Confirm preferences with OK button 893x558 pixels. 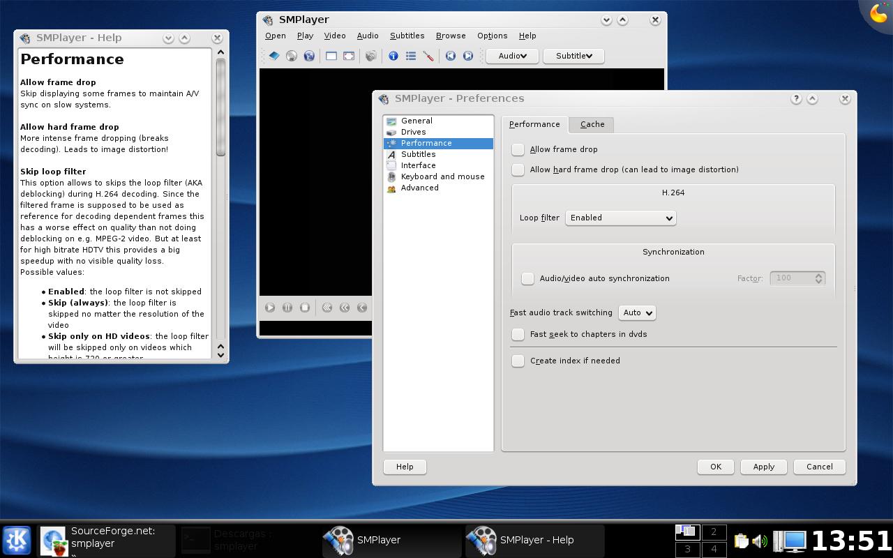[716, 467]
